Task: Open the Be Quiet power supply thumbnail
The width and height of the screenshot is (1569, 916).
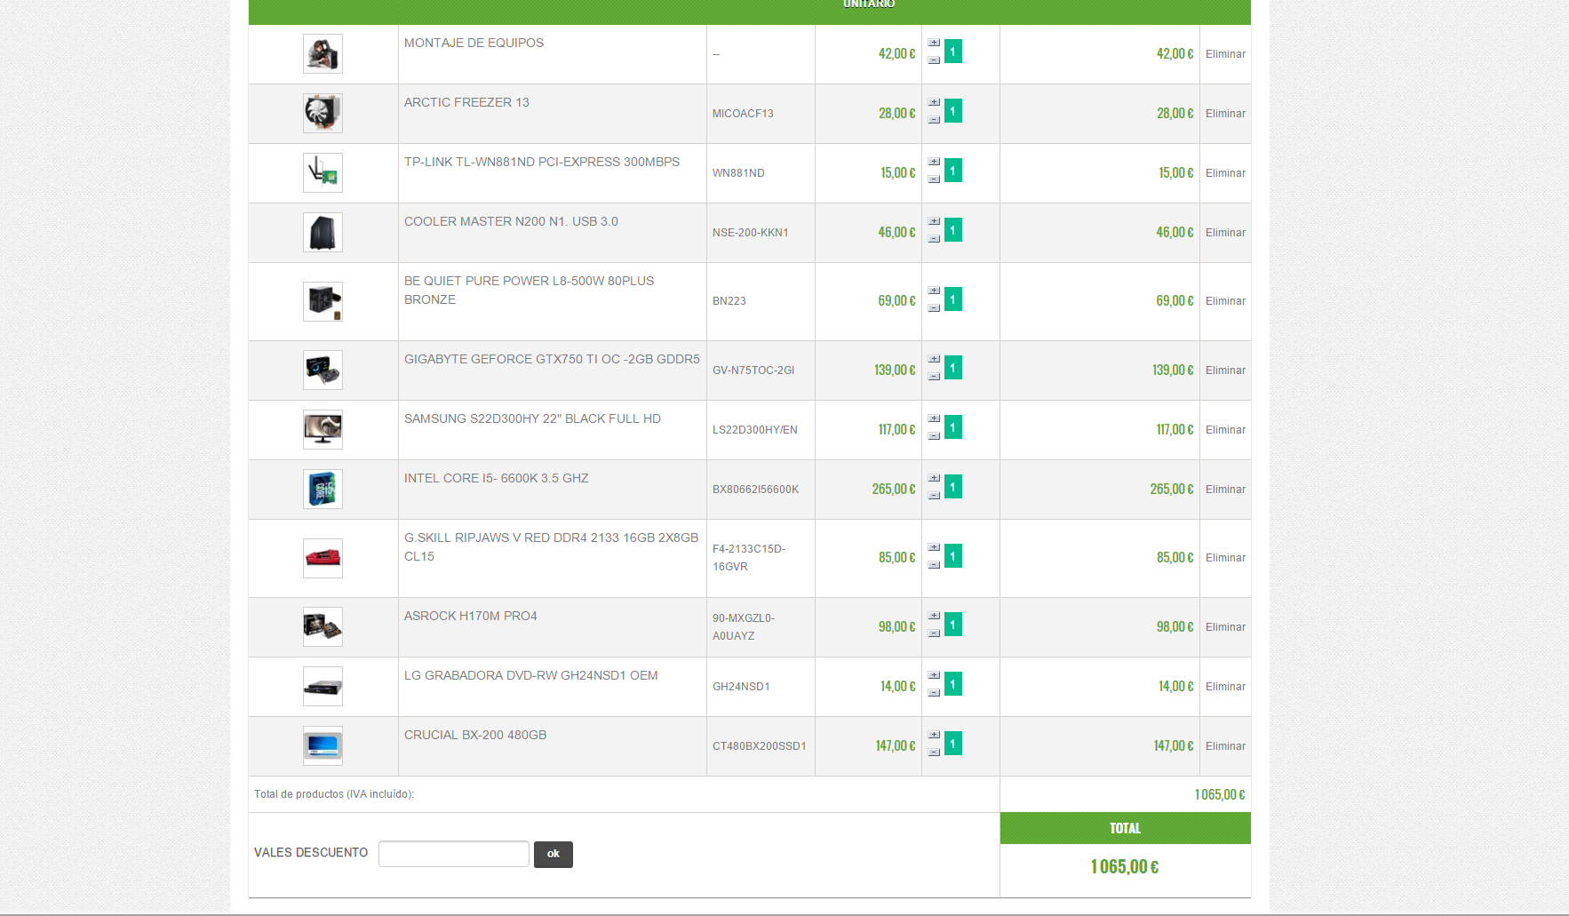Action: point(323,302)
